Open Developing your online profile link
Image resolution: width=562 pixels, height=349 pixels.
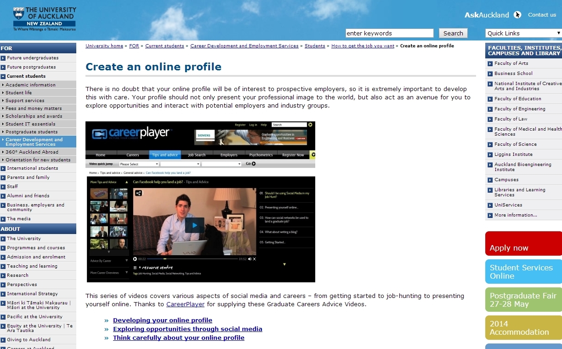tap(163, 320)
